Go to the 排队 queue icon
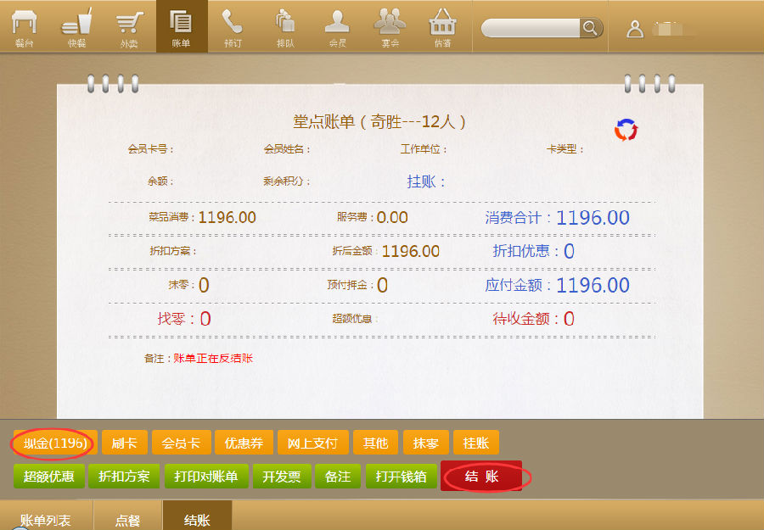Screen dimensions: 764x530 tap(284, 25)
